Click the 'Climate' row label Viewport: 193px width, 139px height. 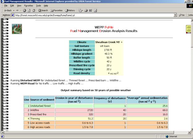pos(82,42)
